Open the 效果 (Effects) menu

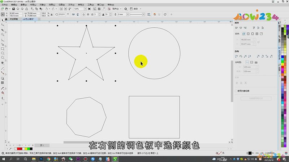(52, 5)
